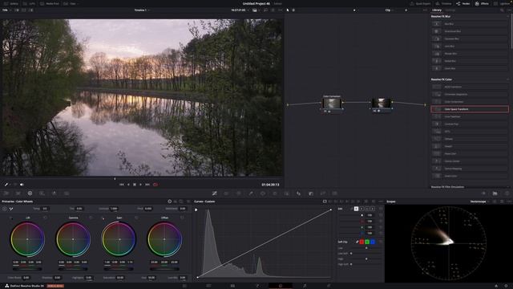
Task: Open the Sizing palette
Action: coord(322,193)
